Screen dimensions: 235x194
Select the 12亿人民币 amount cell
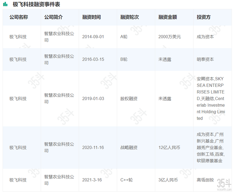[x=169, y=148]
